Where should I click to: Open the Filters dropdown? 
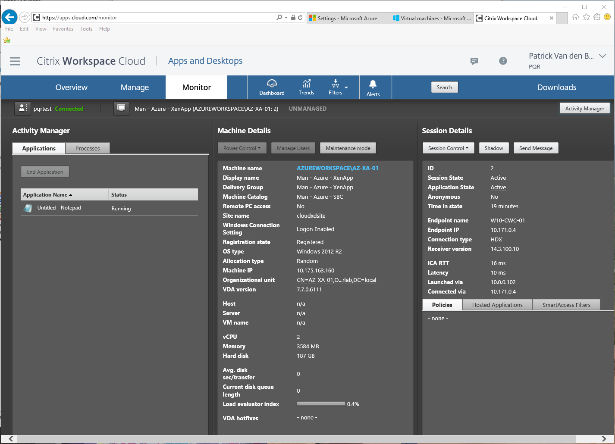point(338,87)
